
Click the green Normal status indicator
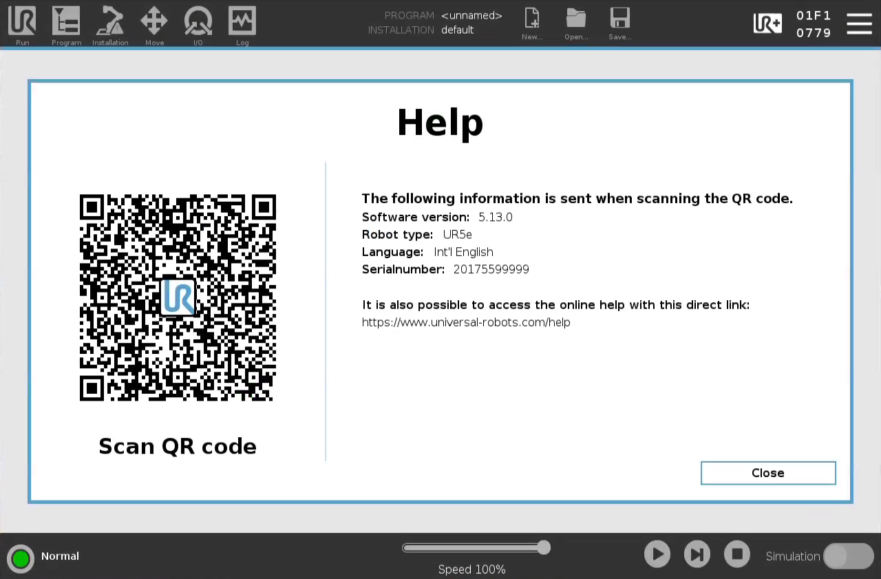coord(21,558)
